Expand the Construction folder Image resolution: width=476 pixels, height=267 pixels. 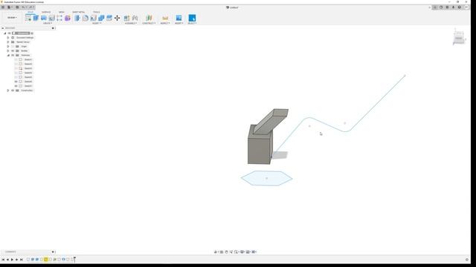pyautogui.click(x=8, y=90)
